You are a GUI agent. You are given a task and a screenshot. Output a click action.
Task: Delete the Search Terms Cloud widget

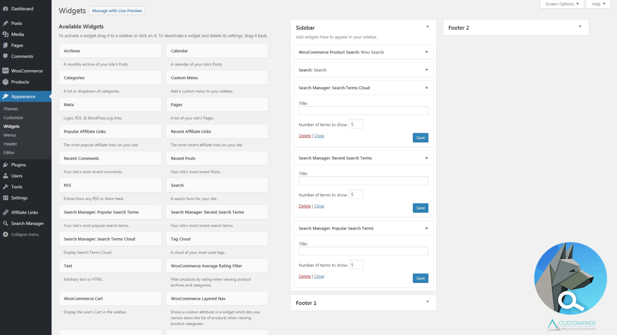[x=305, y=136]
